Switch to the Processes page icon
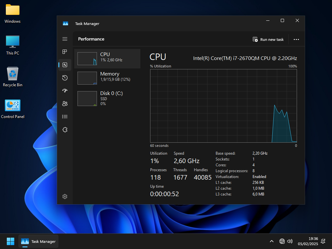Screen dimensions: 332x249 (x=65, y=52)
